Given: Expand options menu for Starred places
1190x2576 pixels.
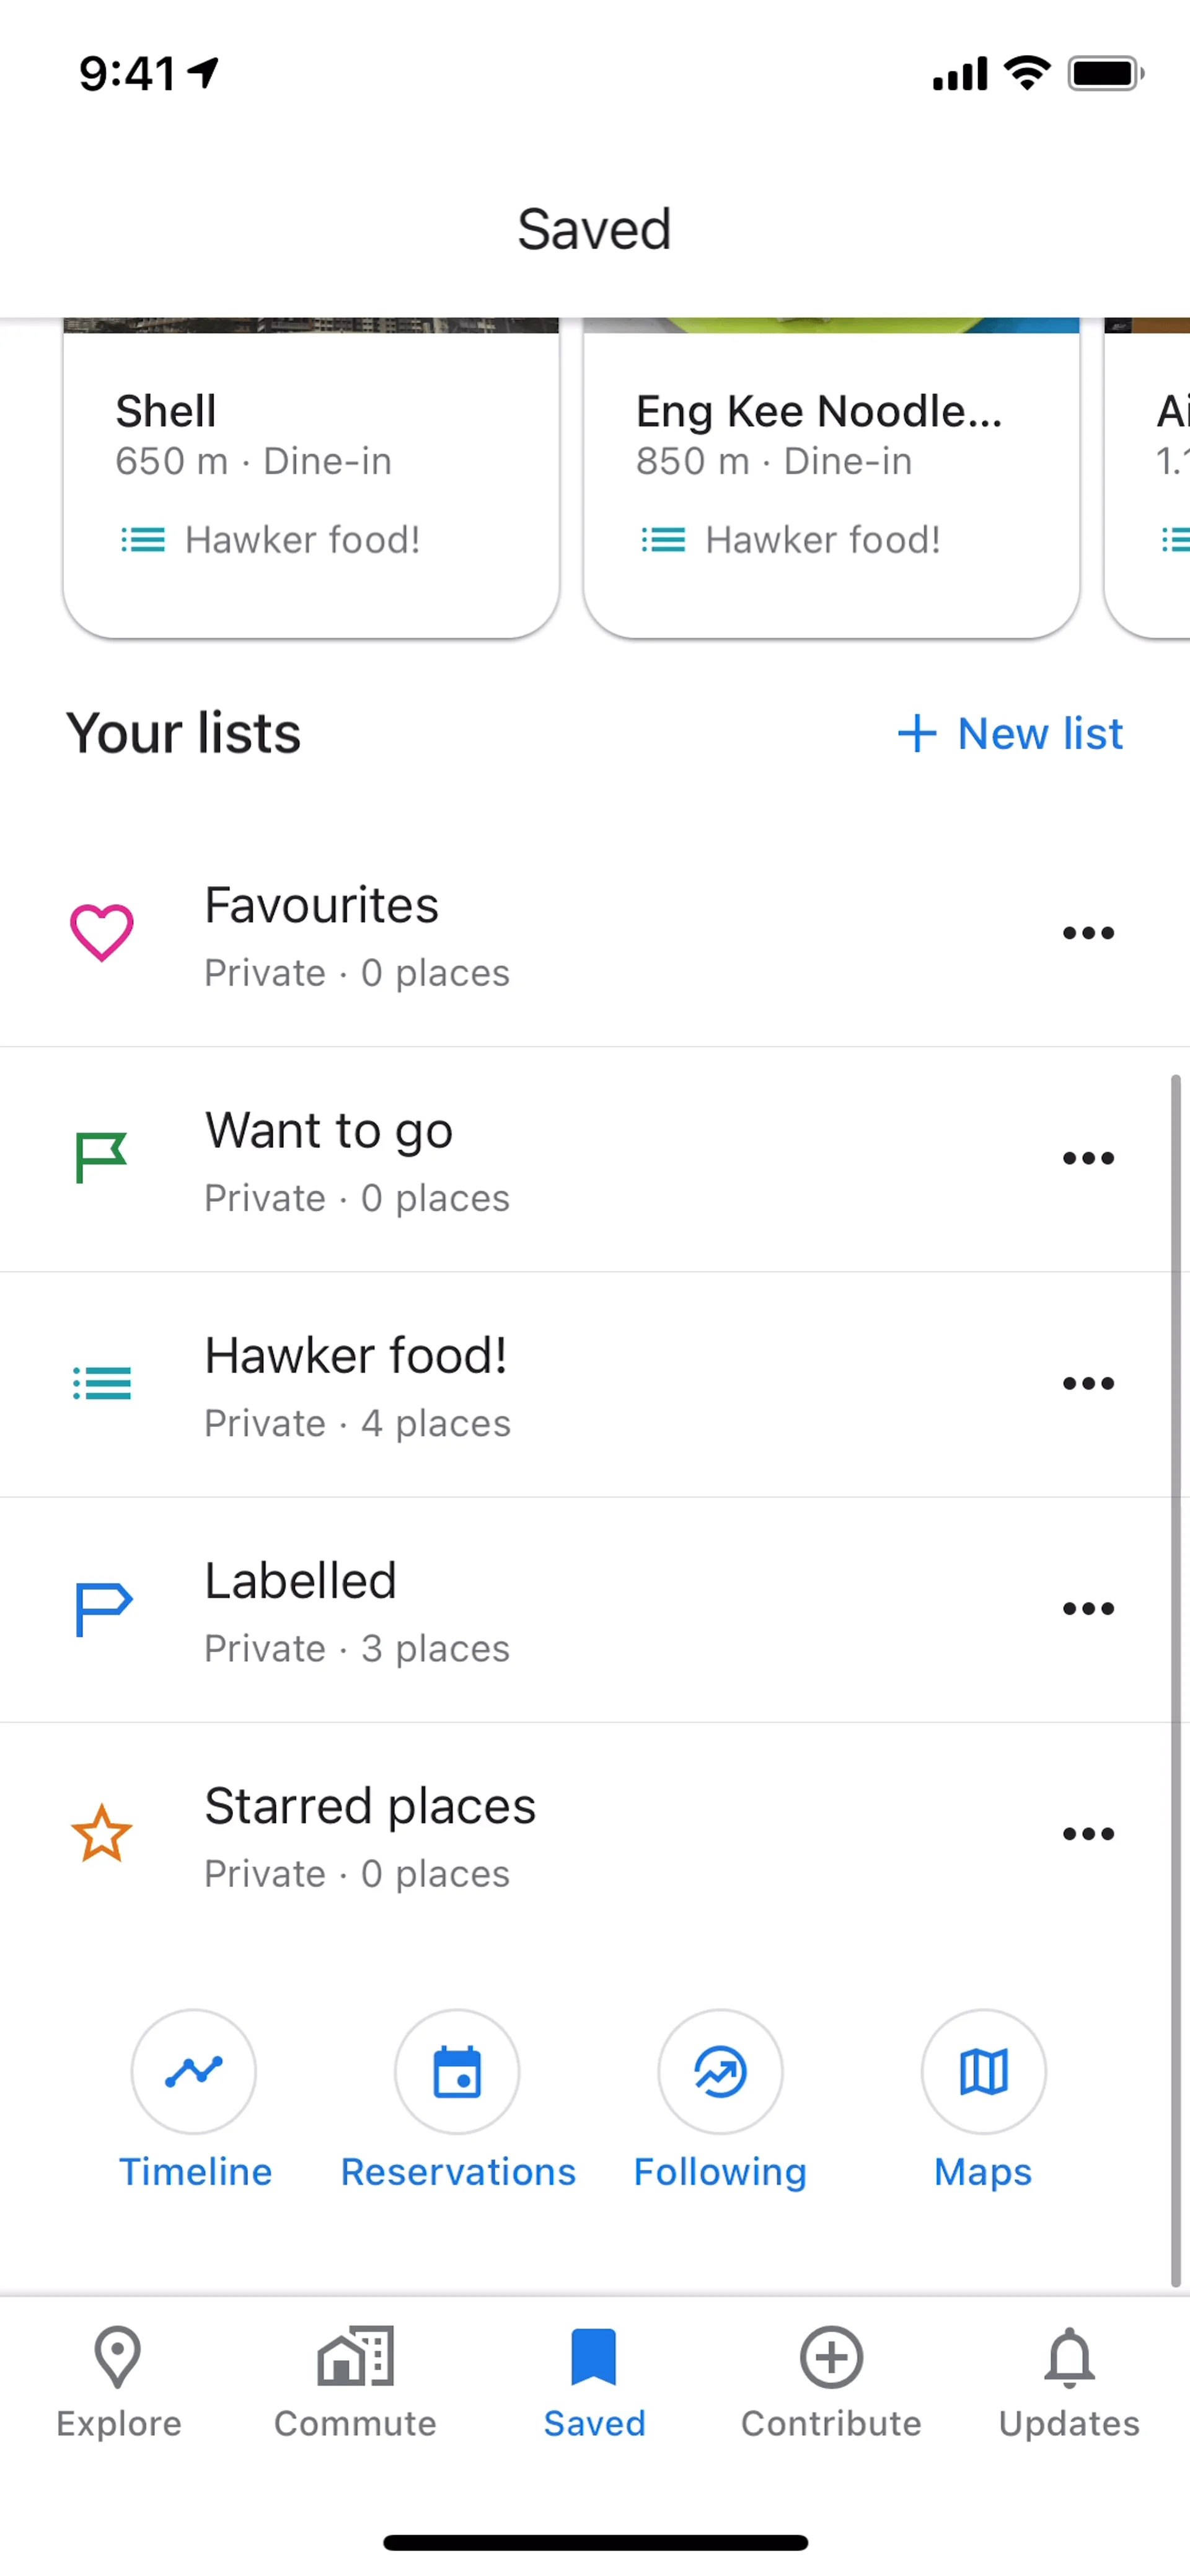Looking at the screenshot, I should click(1088, 1833).
